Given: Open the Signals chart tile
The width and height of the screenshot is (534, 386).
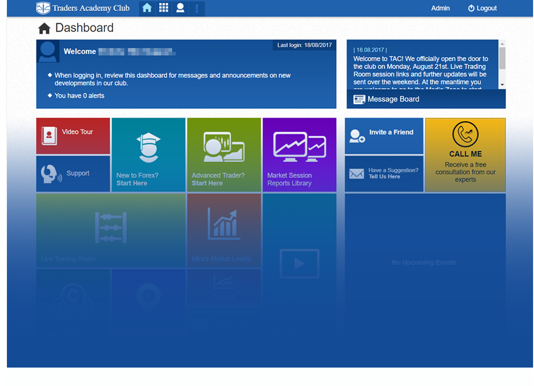Looking at the screenshot, I should click(224, 287).
